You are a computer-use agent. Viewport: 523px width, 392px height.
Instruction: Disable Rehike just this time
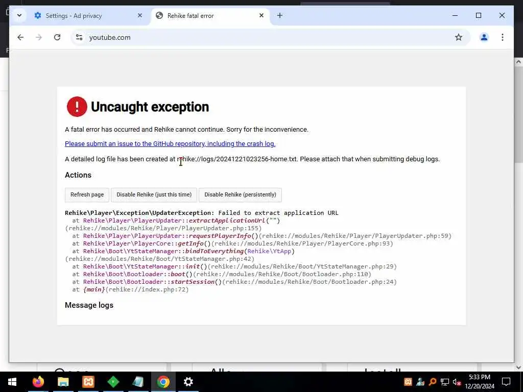click(x=154, y=194)
